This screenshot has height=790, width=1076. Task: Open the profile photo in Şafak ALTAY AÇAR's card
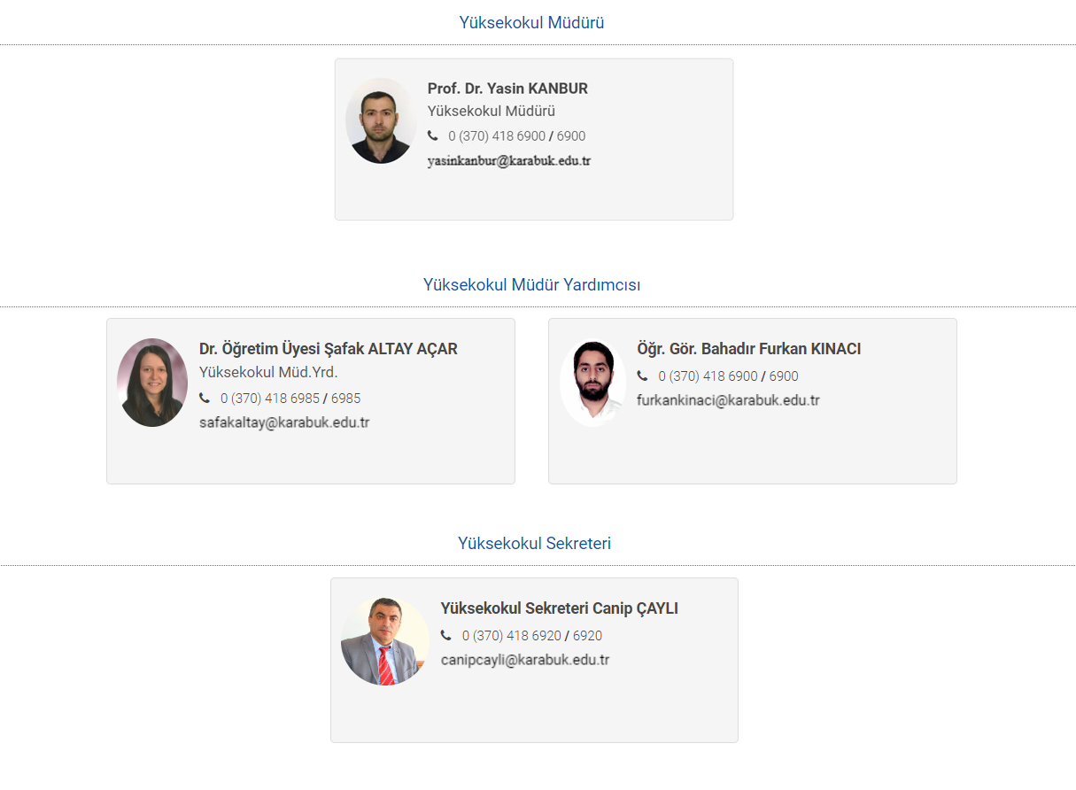152,383
